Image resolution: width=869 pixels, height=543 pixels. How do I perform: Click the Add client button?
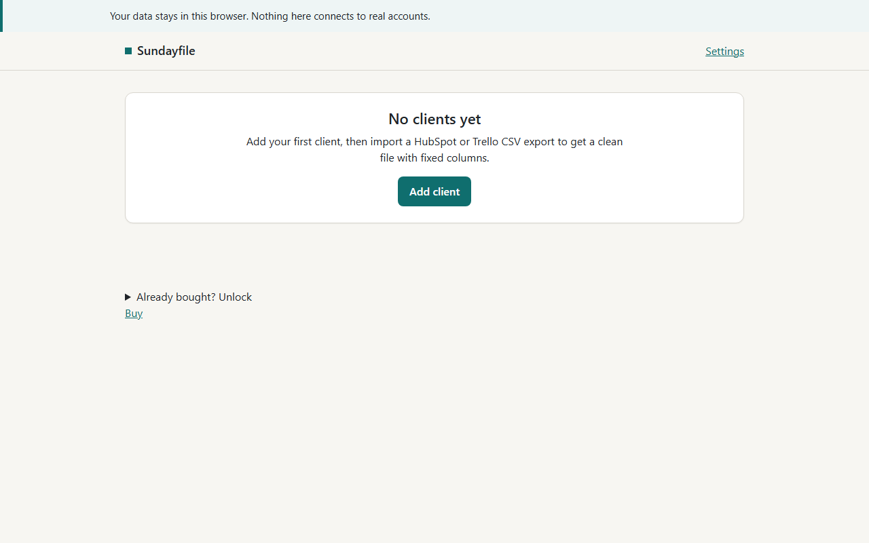[434, 191]
